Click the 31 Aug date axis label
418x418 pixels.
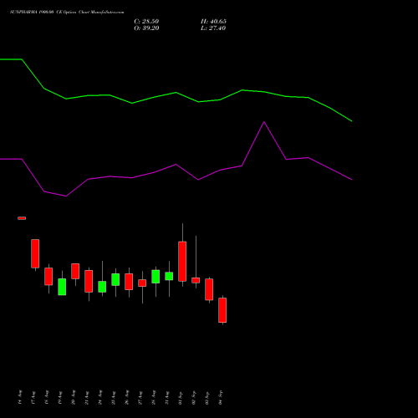[x=167, y=397]
